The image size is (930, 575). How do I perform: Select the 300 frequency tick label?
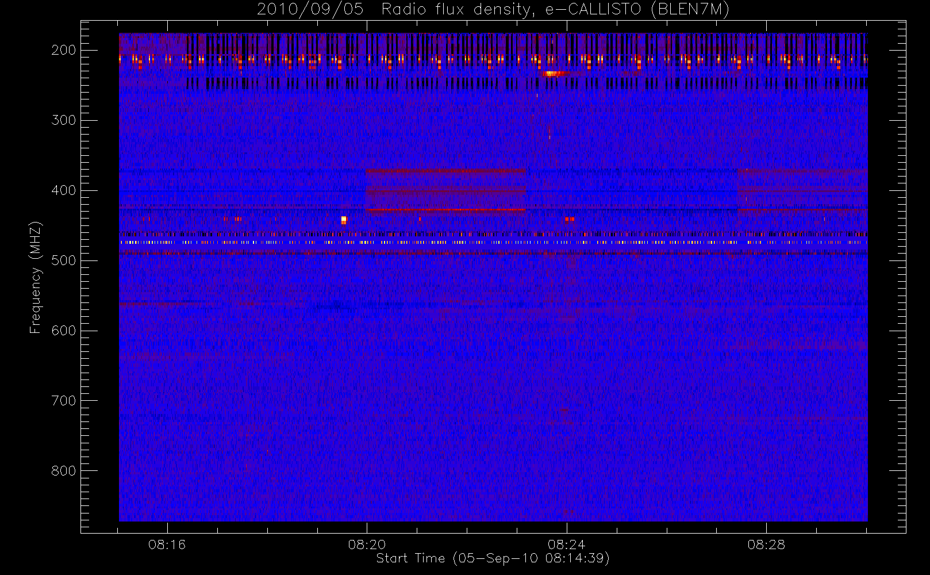[63, 120]
